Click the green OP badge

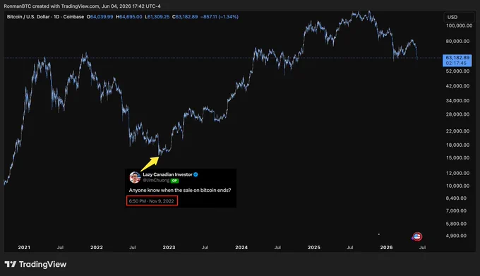[x=174, y=181]
